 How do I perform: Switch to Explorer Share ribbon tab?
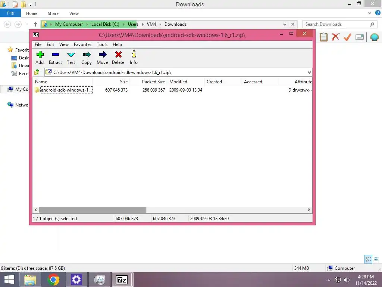pyautogui.click(x=53, y=13)
